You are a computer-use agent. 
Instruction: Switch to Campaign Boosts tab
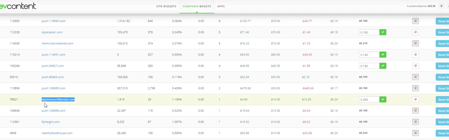coord(197,6)
